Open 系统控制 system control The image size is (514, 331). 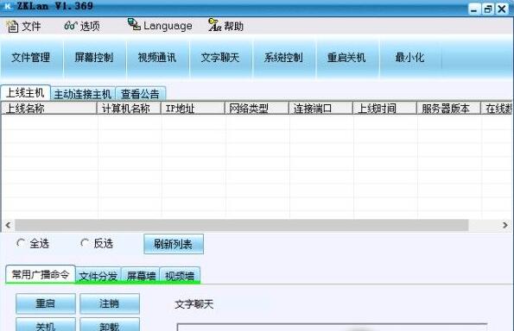pos(284,58)
